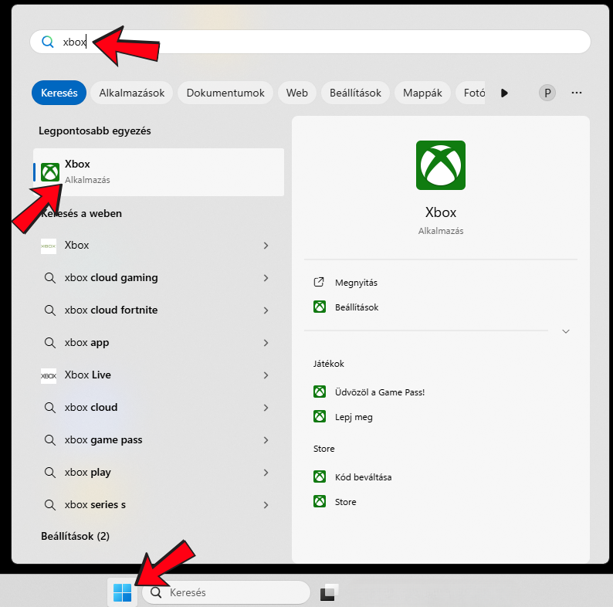The image size is (613, 607).
Task: Expand the xbox play suggestion chevron
Action: click(x=266, y=473)
